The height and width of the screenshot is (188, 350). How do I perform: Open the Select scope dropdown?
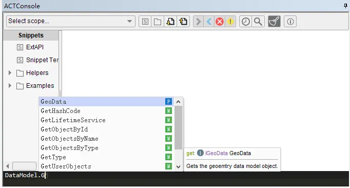(x=70, y=21)
